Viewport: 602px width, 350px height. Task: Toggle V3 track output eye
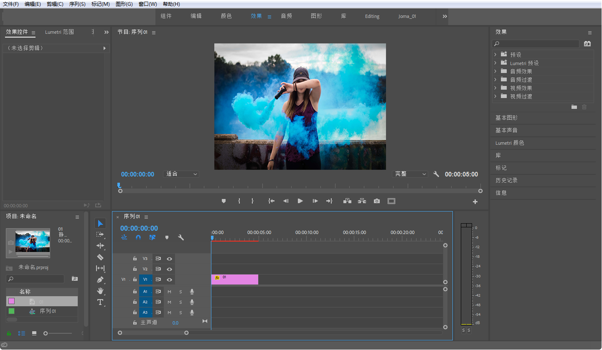169,259
